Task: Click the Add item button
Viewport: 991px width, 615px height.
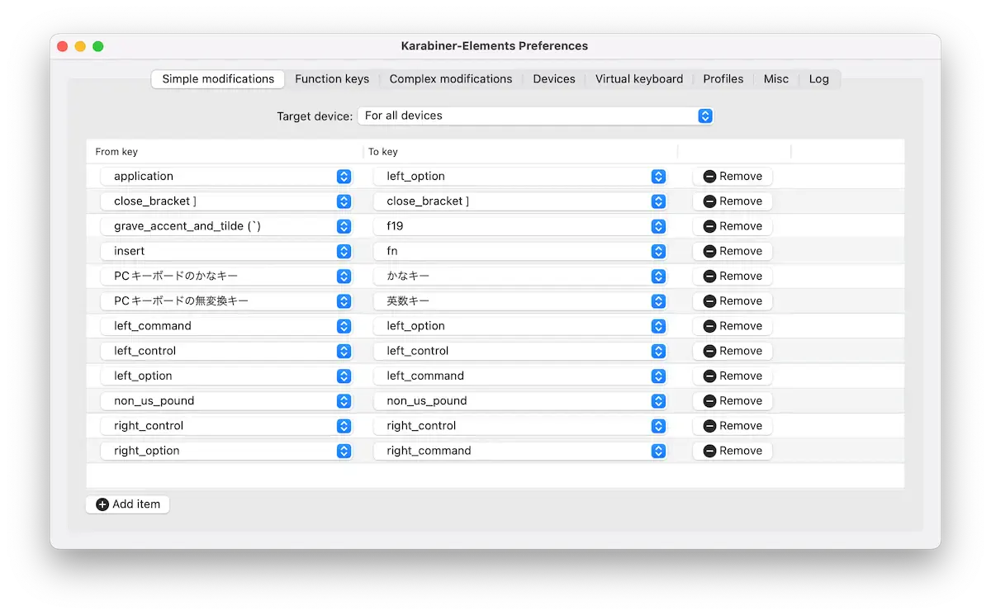Action: pyautogui.click(x=128, y=504)
